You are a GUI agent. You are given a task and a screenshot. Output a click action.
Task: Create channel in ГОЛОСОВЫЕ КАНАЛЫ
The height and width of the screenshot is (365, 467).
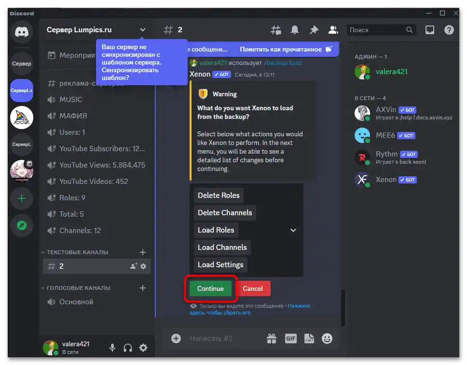tap(143, 288)
